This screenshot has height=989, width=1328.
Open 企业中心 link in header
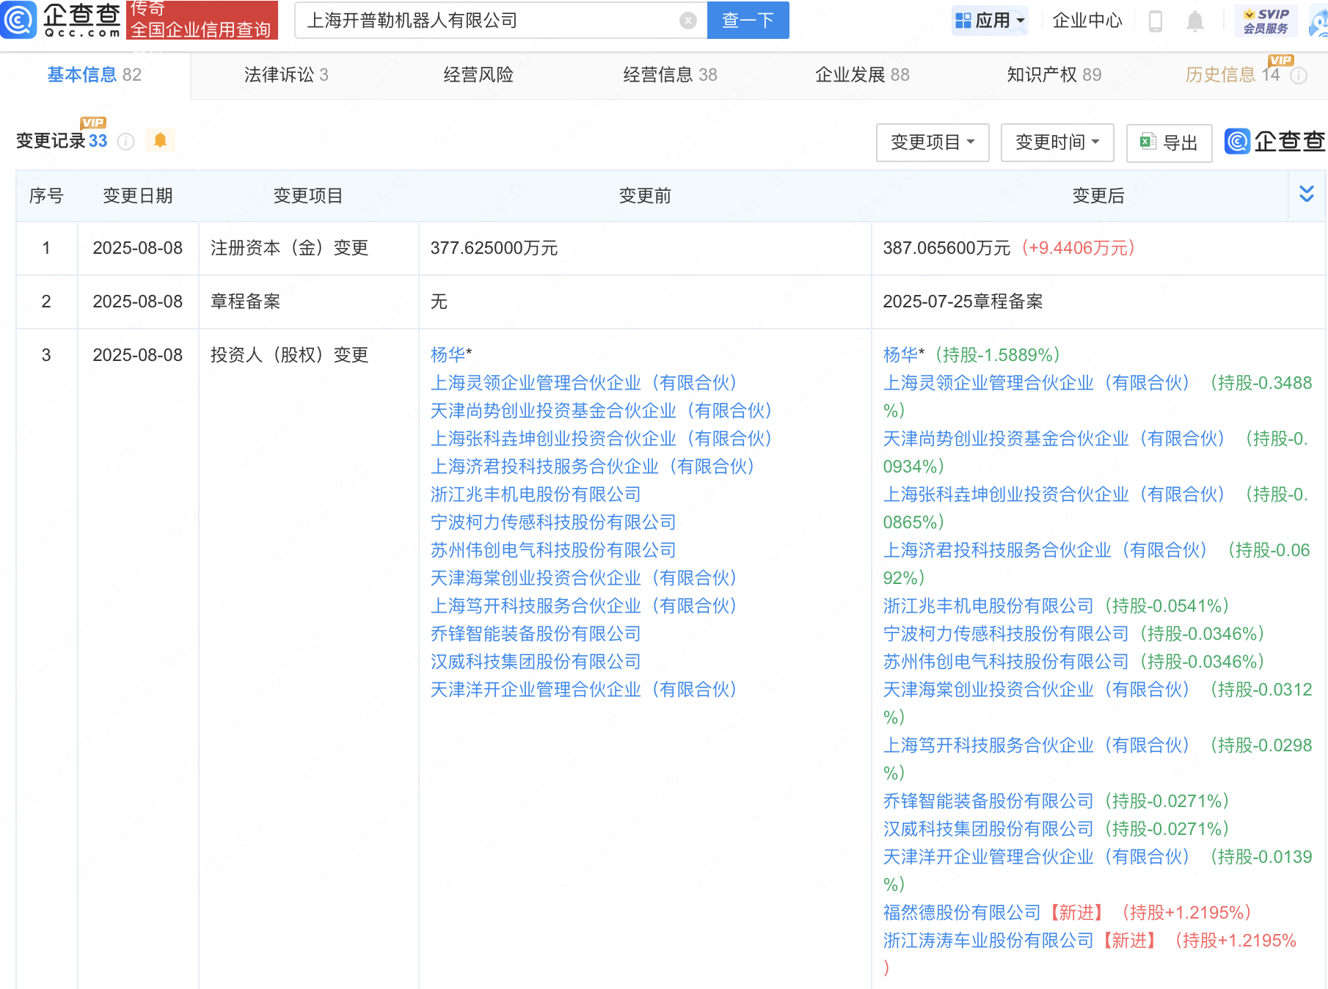(1087, 21)
